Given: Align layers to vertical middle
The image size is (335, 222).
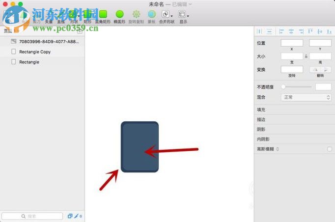Looking at the screenshot, I should 320,31.
